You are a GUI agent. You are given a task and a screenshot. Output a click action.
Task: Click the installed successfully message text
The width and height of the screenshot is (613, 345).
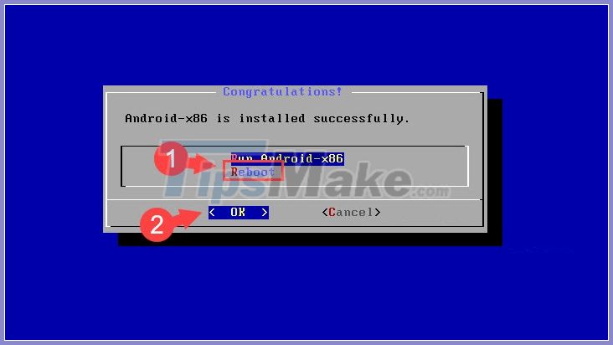[267, 118]
